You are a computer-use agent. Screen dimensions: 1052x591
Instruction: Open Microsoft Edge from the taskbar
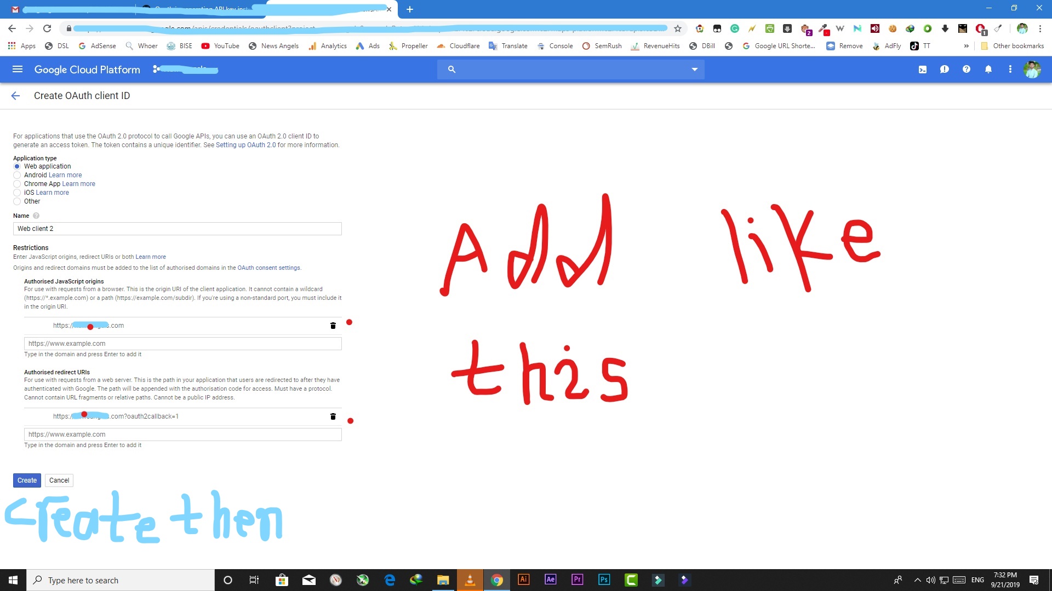point(390,580)
